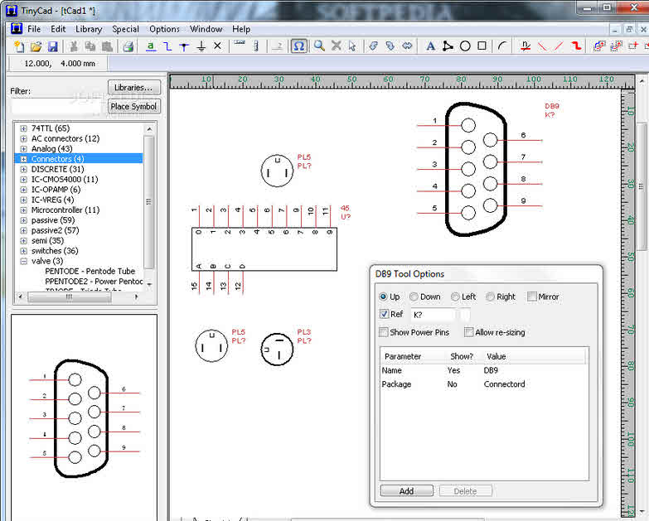Click the DB9 symbol preview thumbnail
The image size is (649, 521).
(x=84, y=417)
